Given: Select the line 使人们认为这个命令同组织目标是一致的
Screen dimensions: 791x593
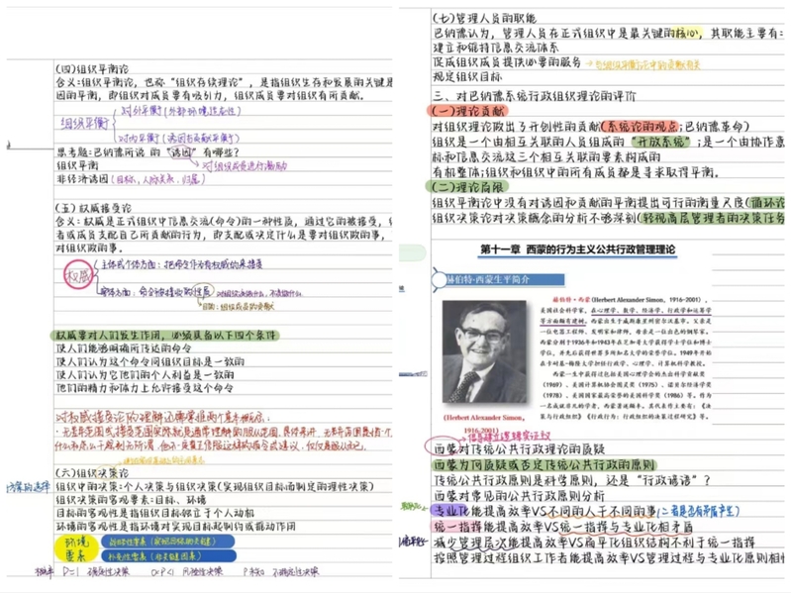Looking at the screenshot, I should pos(150,361).
